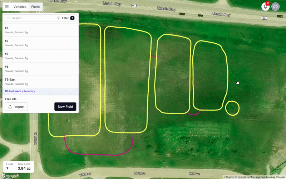Click the Mapbox logo
This screenshot has height=179, width=286.
(x=10, y=176)
